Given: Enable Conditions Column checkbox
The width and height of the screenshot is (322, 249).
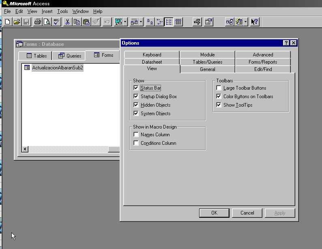Looking at the screenshot, I should click(136, 143).
